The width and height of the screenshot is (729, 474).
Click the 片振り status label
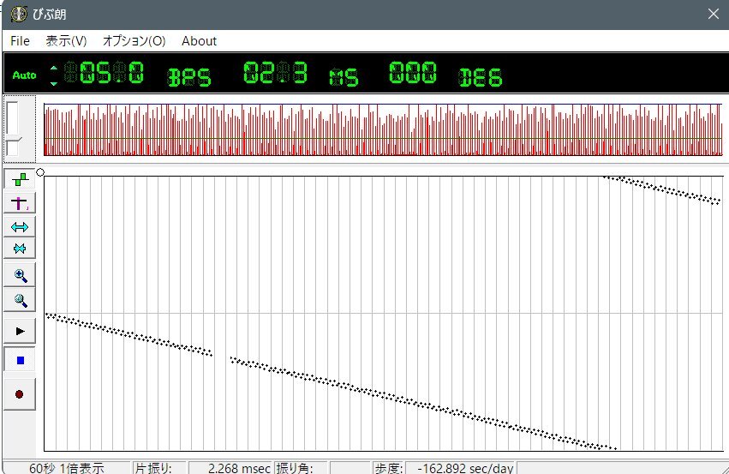click(153, 468)
